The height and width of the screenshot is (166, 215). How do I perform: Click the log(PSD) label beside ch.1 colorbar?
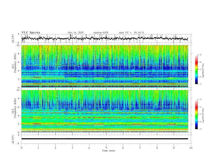pyautogui.click(x=203, y=71)
